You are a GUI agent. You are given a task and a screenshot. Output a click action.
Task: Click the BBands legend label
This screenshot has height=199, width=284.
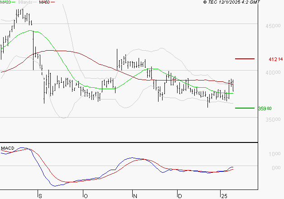pos(25,2)
